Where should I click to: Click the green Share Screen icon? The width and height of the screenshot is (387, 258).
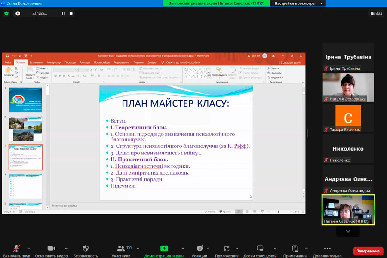[164, 249]
